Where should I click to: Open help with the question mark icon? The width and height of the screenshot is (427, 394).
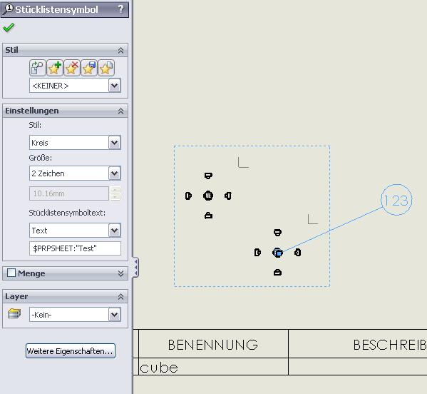120,9
